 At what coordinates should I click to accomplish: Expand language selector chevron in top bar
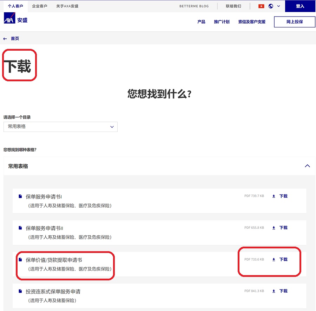coord(279,6)
